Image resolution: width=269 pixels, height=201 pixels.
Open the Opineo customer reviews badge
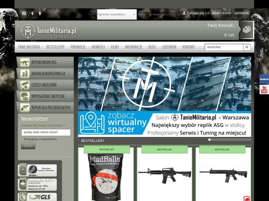tap(37, 170)
